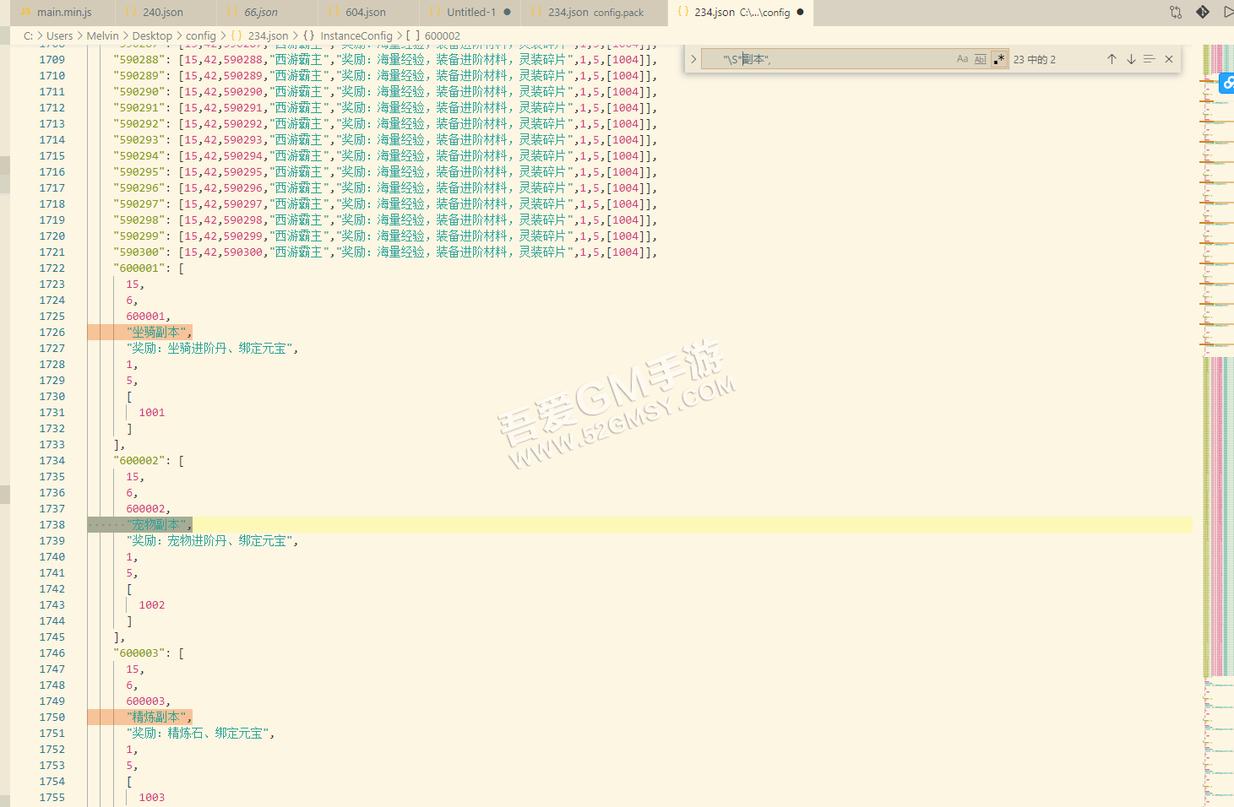The width and height of the screenshot is (1234, 807).
Task: Click the blue link badge icon at right edge
Action: point(1227,84)
